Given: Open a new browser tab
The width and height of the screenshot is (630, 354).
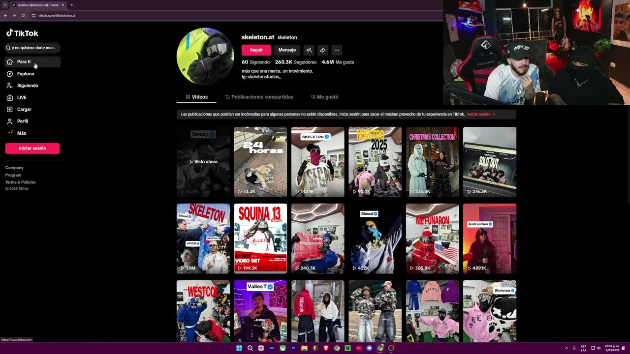Looking at the screenshot, I should point(71,5).
